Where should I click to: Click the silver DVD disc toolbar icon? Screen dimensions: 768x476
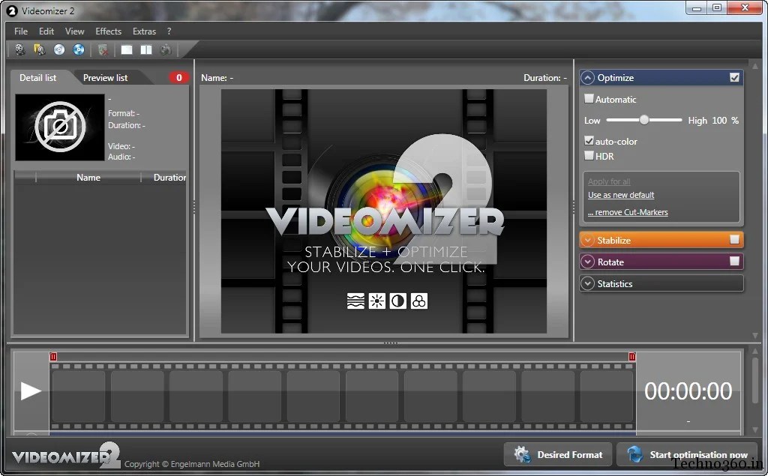(59, 49)
